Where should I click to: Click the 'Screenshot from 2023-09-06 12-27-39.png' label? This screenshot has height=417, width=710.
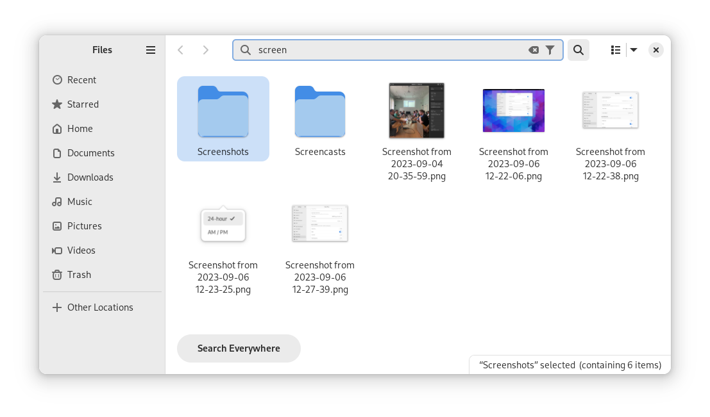pos(320,277)
